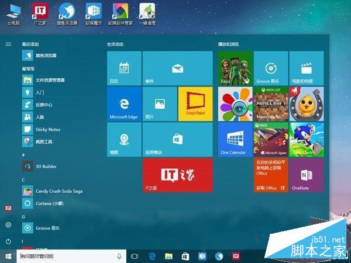Screen dimensions: 351x263
Task: Launch Minecraft Windows 10 tile
Action: click(x=271, y=104)
